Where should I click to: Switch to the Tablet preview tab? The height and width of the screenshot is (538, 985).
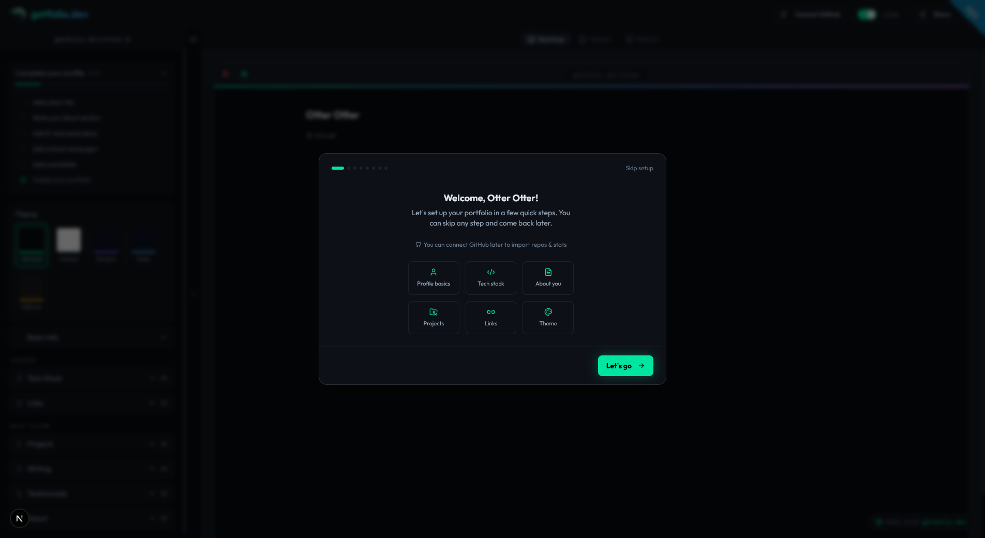(x=595, y=39)
